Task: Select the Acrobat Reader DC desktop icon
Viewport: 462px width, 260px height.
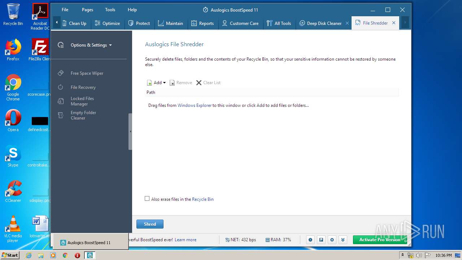Action: pos(40,17)
